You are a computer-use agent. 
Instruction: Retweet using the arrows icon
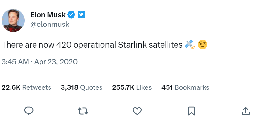tap(83, 111)
